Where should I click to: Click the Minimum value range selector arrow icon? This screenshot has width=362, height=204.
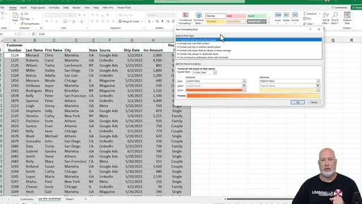pyautogui.click(x=244, y=86)
